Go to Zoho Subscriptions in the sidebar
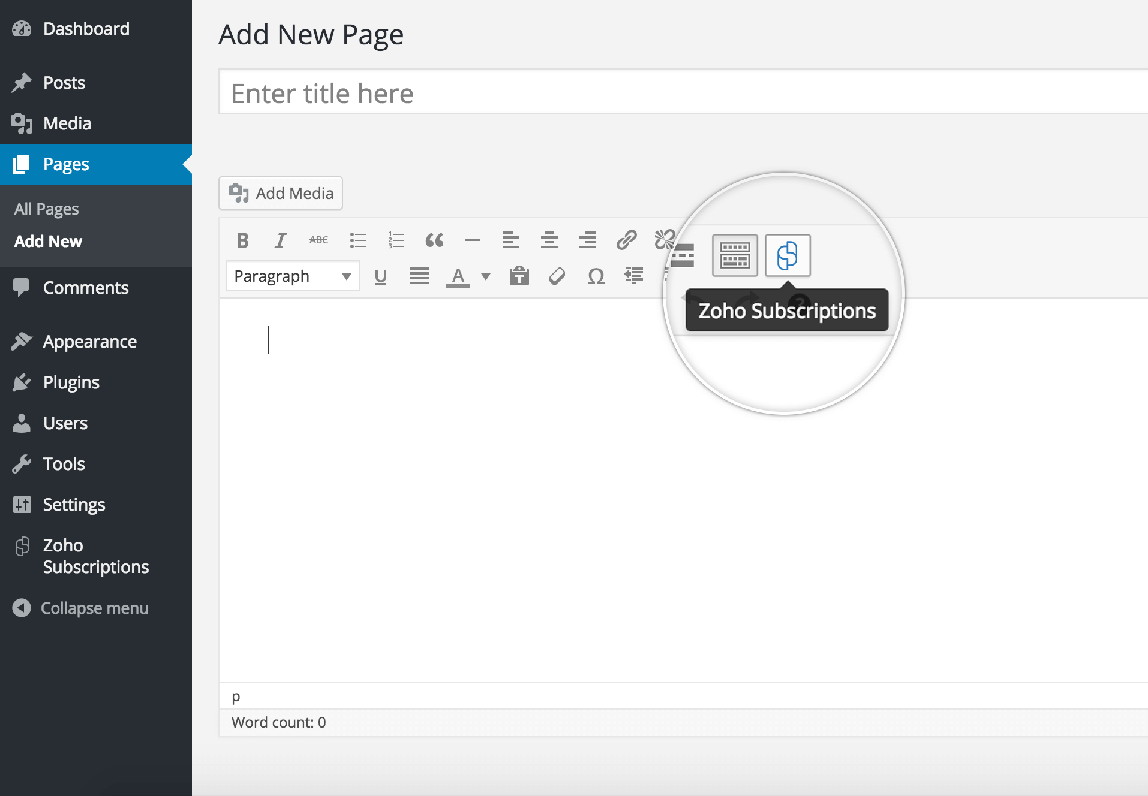Viewport: 1148px width, 796px height. (95, 556)
